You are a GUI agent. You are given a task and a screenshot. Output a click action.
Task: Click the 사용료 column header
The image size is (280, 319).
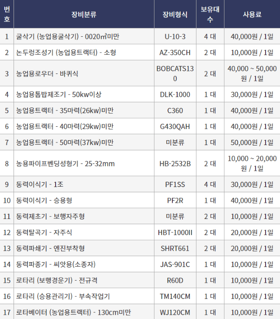click(x=252, y=14)
